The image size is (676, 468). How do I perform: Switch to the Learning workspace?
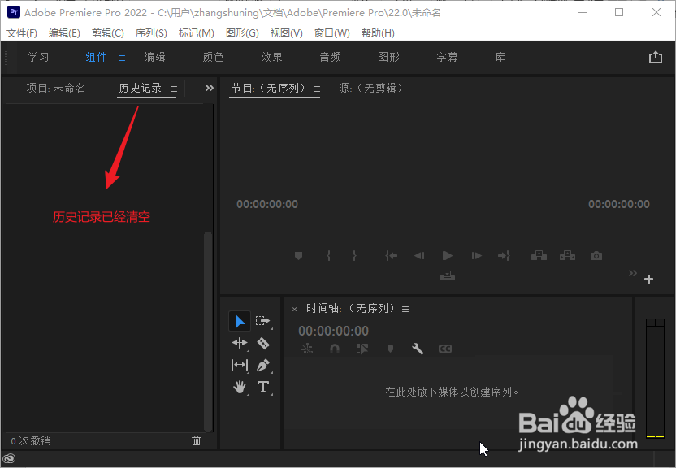click(38, 57)
